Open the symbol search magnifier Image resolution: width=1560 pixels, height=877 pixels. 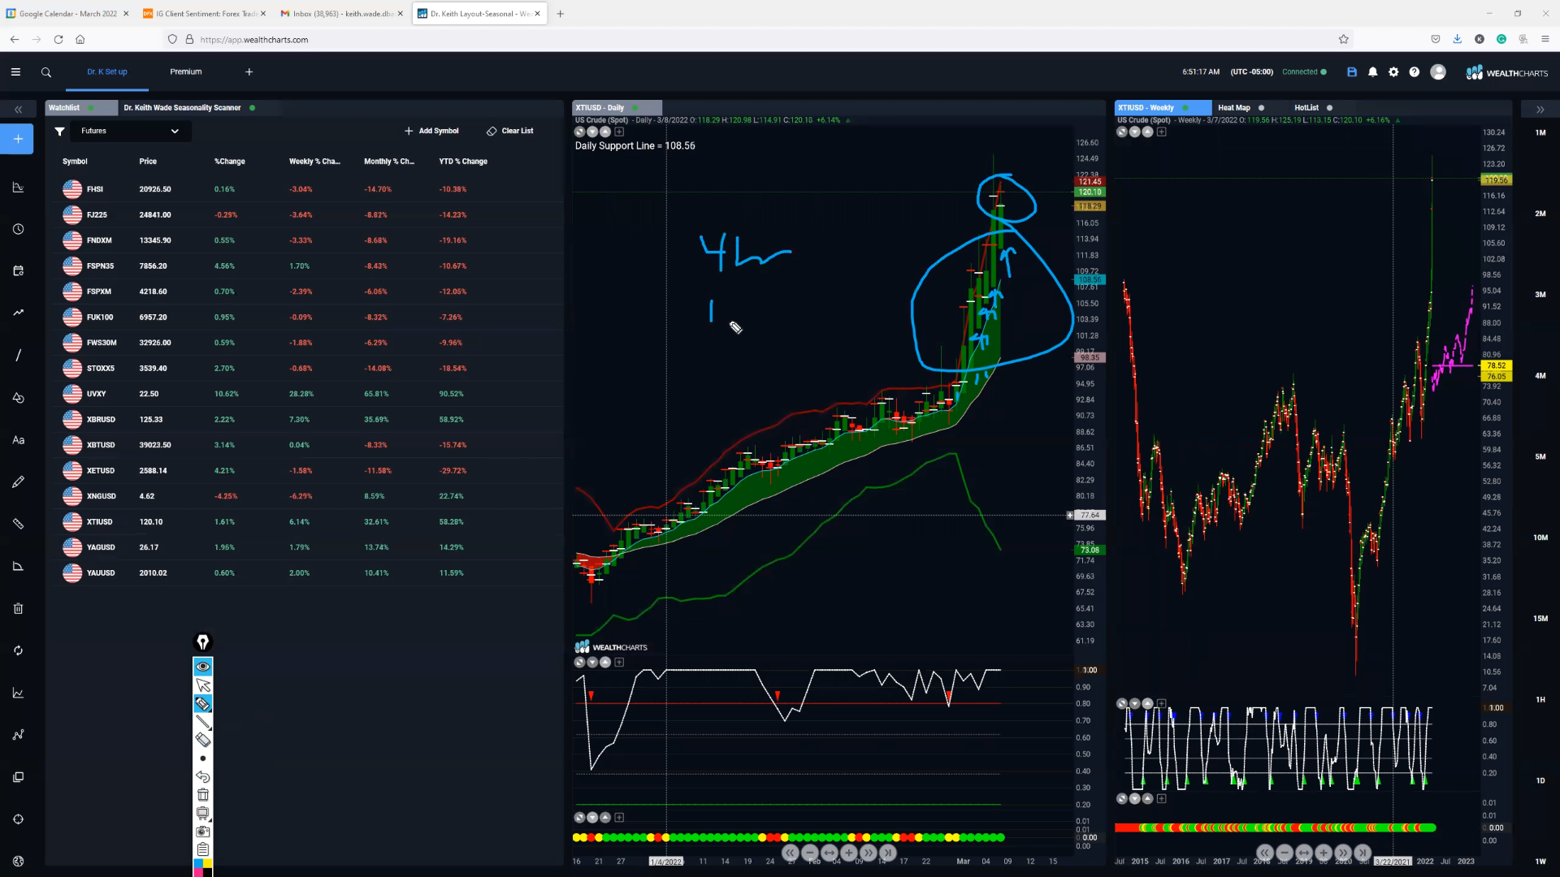pos(46,72)
